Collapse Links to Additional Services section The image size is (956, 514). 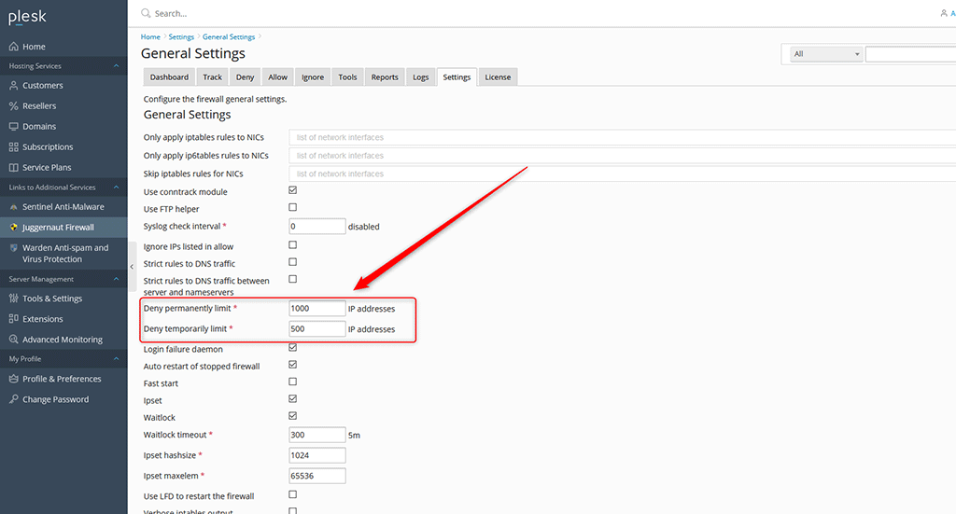[117, 187]
